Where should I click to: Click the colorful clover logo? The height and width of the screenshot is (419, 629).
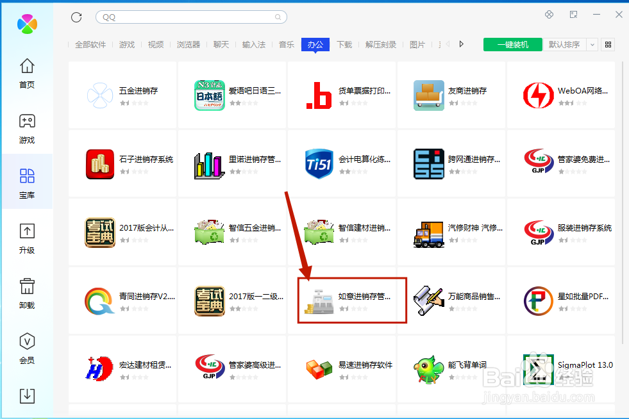coord(28,24)
